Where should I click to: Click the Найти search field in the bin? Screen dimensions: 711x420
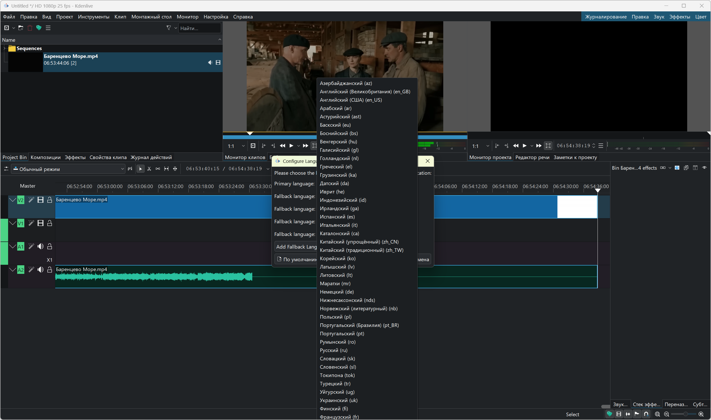pos(199,28)
